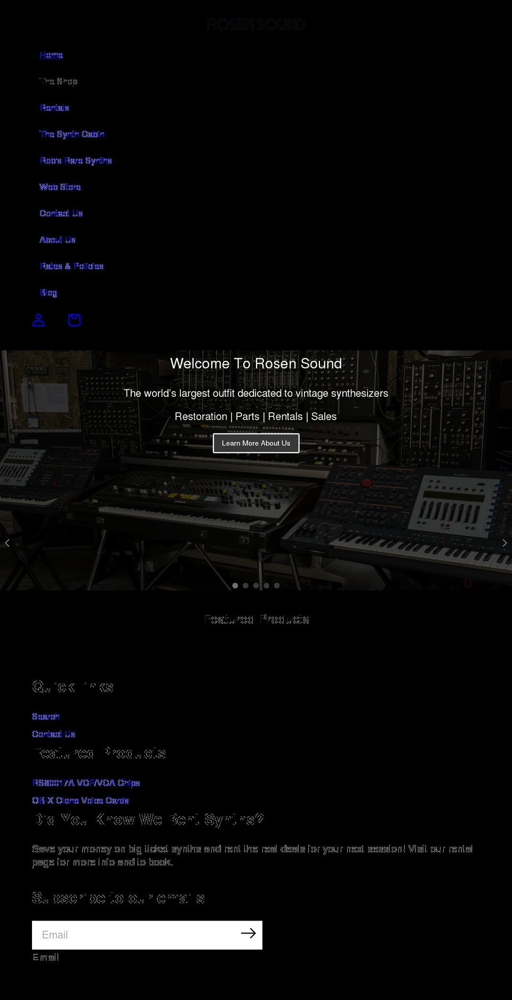Click Learn More About Us button

256,443
